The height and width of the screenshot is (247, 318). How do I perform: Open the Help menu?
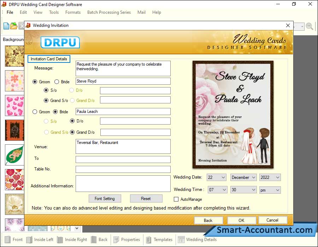pyautogui.click(x=157, y=12)
